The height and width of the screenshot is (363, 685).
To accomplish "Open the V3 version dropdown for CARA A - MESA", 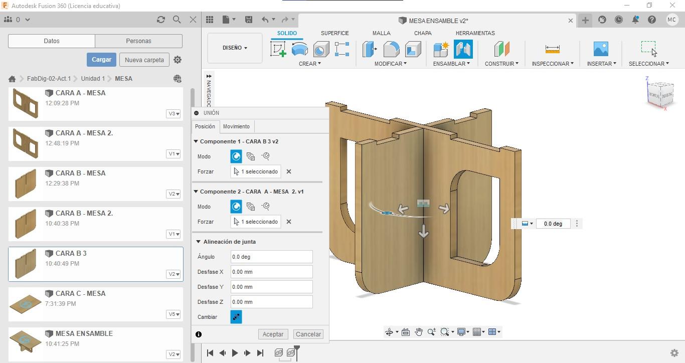I will point(174,114).
